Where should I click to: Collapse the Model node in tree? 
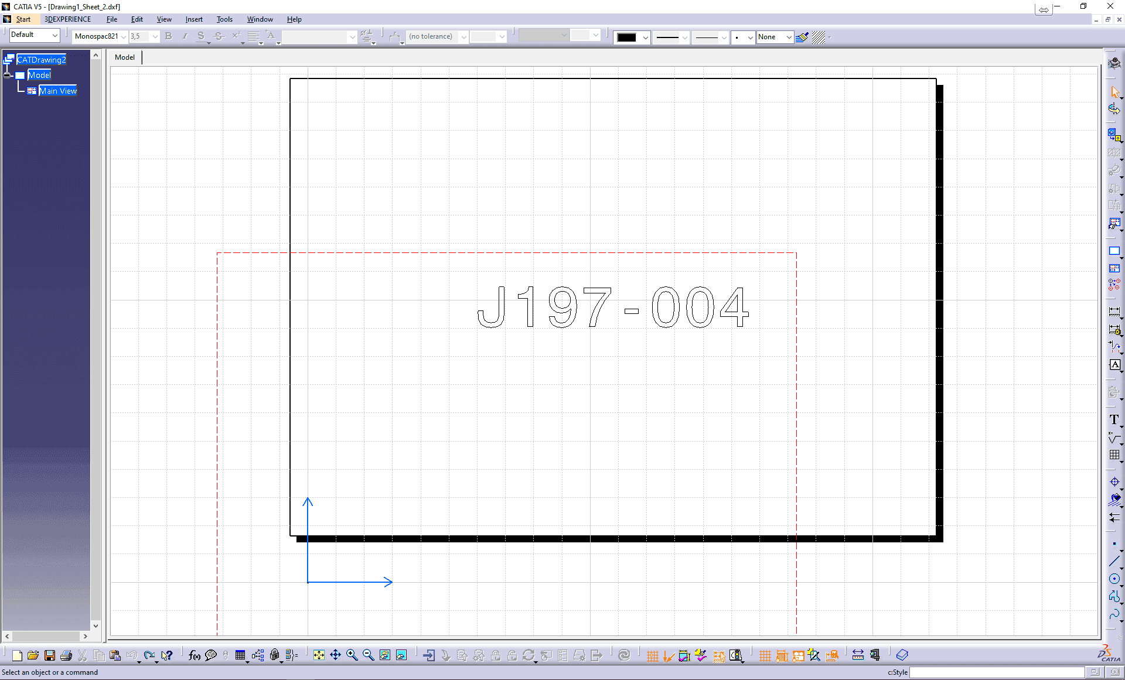(8, 75)
